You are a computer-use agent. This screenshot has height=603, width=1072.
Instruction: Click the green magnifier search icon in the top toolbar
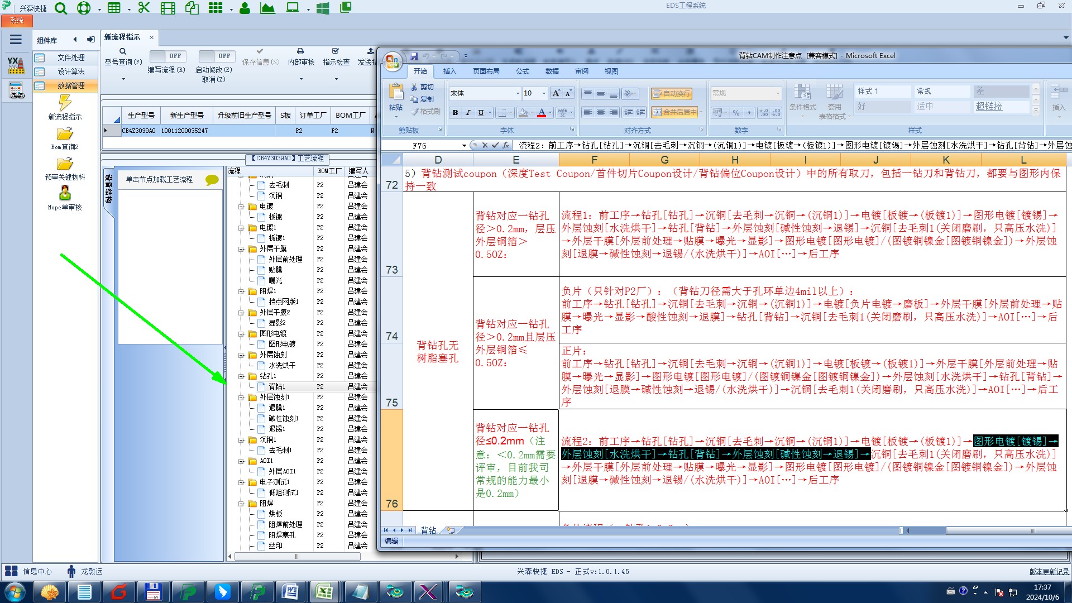pos(61,8)
